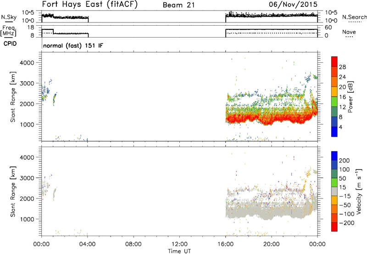Click the blue bottom of Power colorbar
This screenshot has width=367, height=254.
point(334,132)
